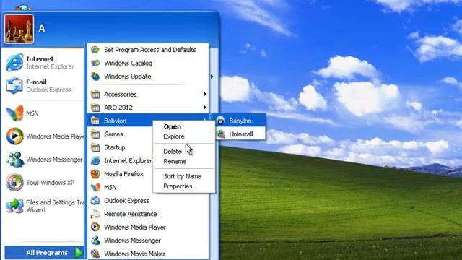
Task: Choose Open in the context menu
Action: coord(173,127)
